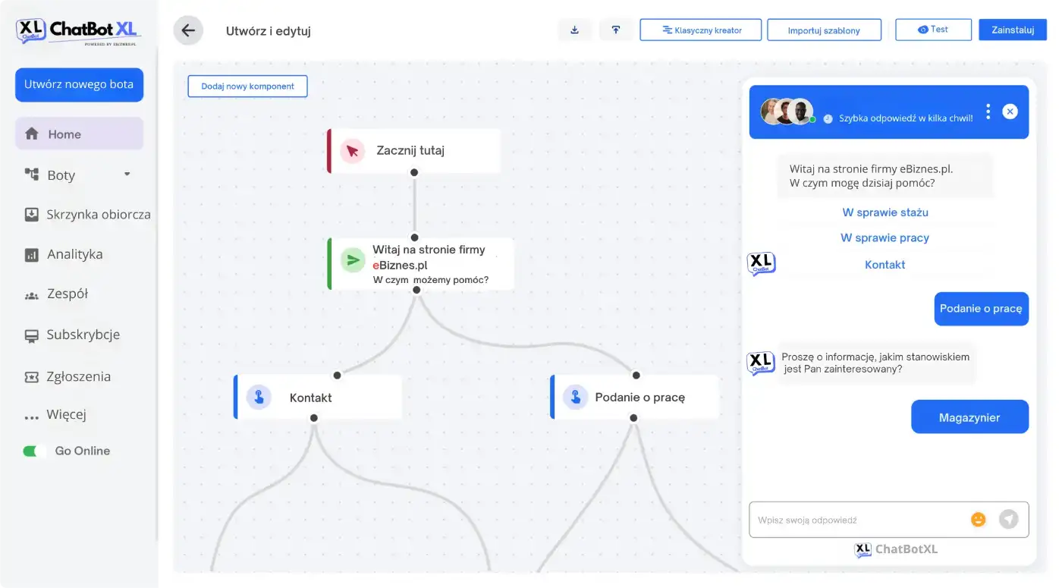Image resolution: width=1062 pixels, height=588 pixels.
Task: Choose W sprawie pracy option
Action: click(885, 238)
